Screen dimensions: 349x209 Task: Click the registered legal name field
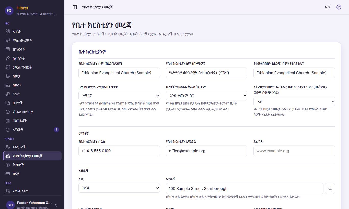(294, 73)
